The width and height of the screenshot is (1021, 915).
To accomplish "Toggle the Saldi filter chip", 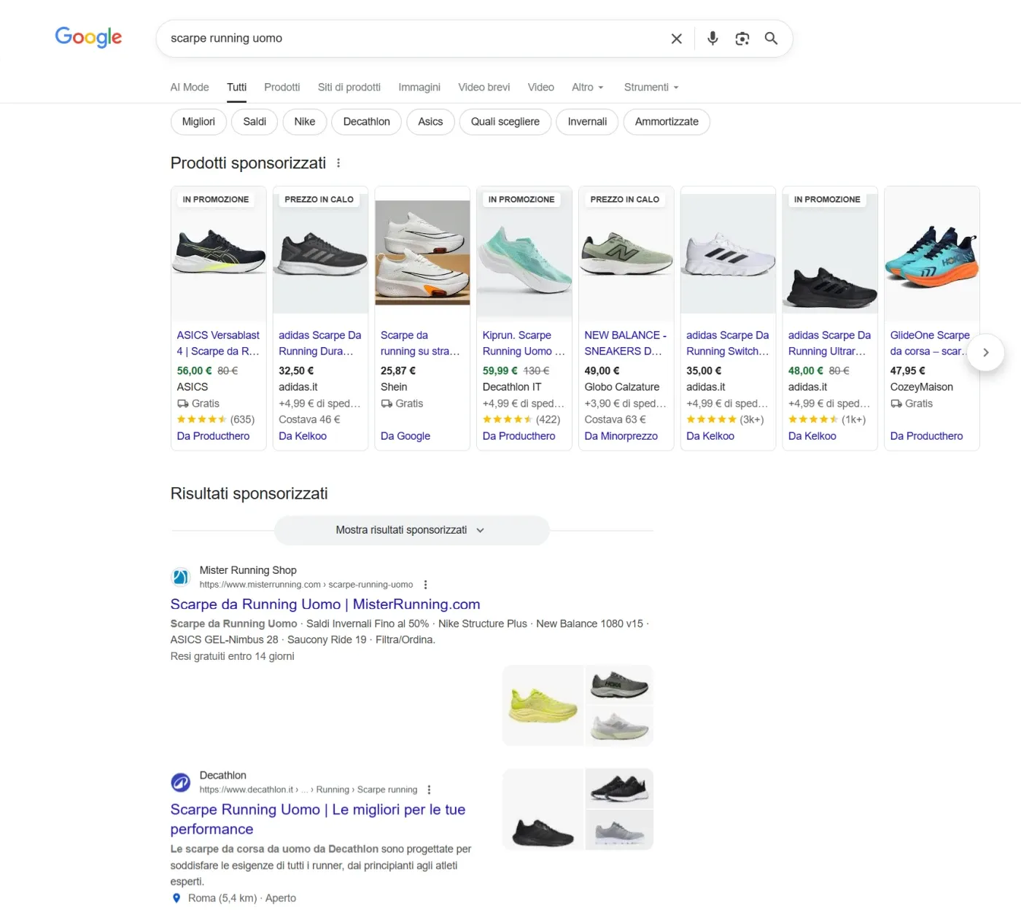I will 255,122.
